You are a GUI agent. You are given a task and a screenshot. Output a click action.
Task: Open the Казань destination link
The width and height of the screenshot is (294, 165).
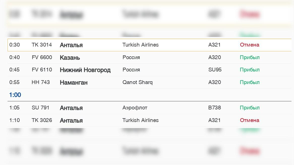(70, 58)
